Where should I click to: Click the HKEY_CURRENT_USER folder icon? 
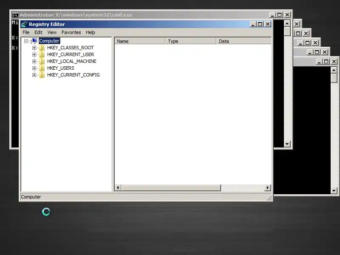(42, 54)
